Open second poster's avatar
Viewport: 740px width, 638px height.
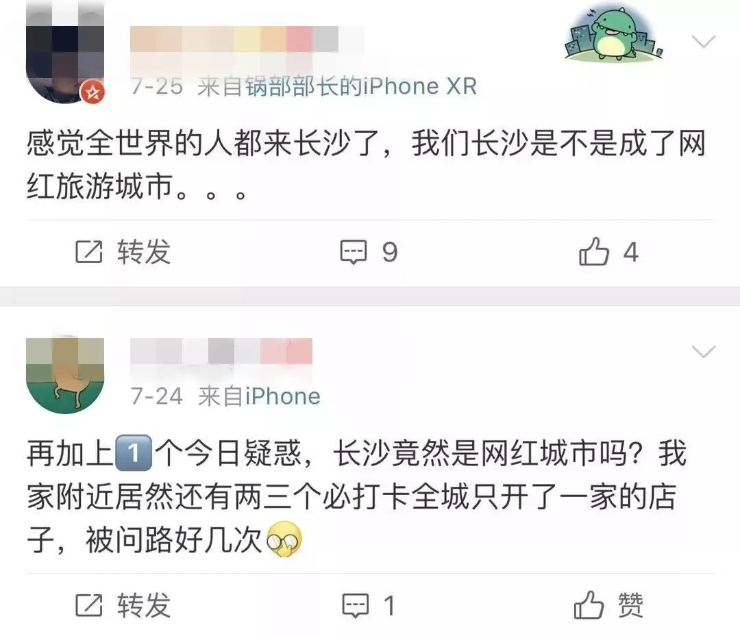click(x=65, y=375)
